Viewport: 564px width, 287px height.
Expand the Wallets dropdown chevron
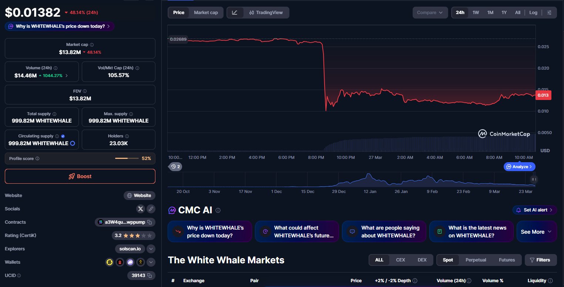coord(151,262)
